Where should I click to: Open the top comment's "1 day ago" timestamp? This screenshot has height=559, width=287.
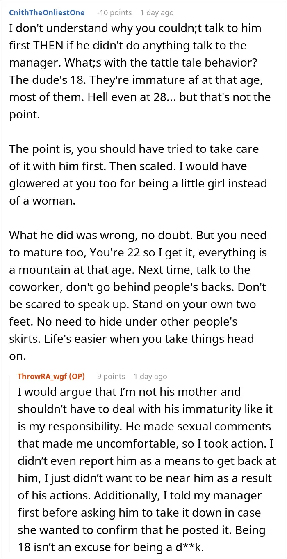pos(157,13)
